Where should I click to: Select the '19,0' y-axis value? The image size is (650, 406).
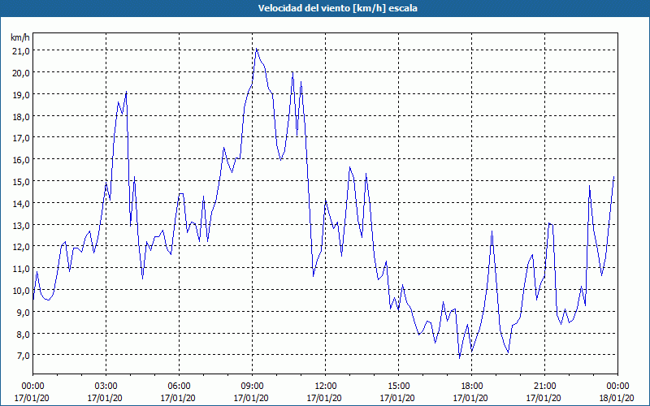(21, 94)
